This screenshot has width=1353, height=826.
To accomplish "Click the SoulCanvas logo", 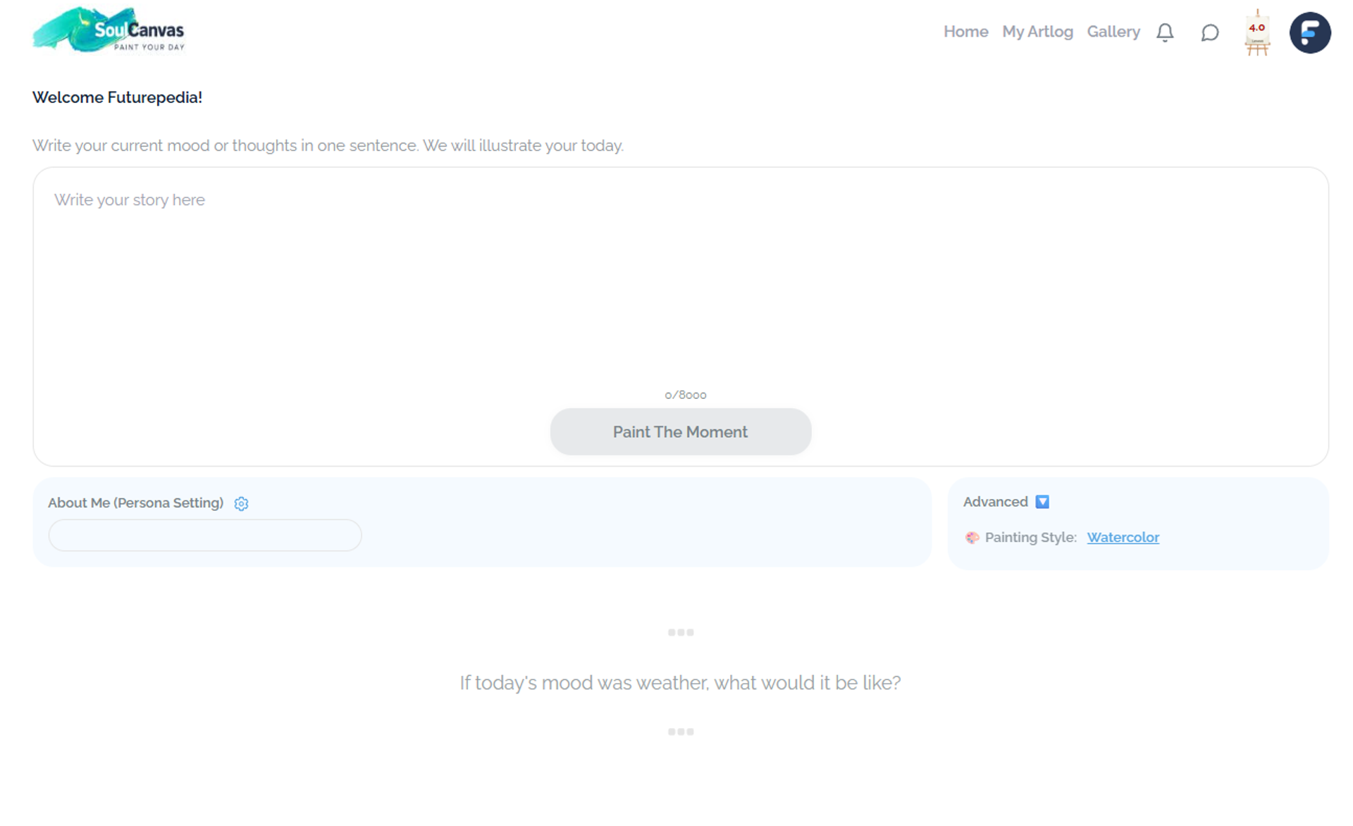I will [109, 30].
